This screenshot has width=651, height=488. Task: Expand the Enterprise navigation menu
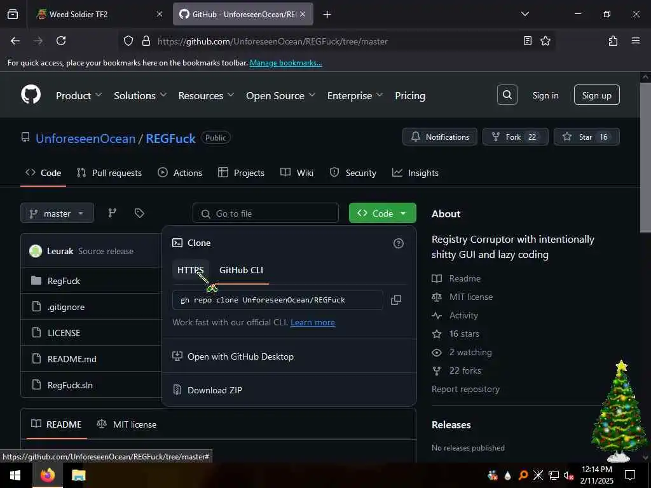click(x=355, y=95)
